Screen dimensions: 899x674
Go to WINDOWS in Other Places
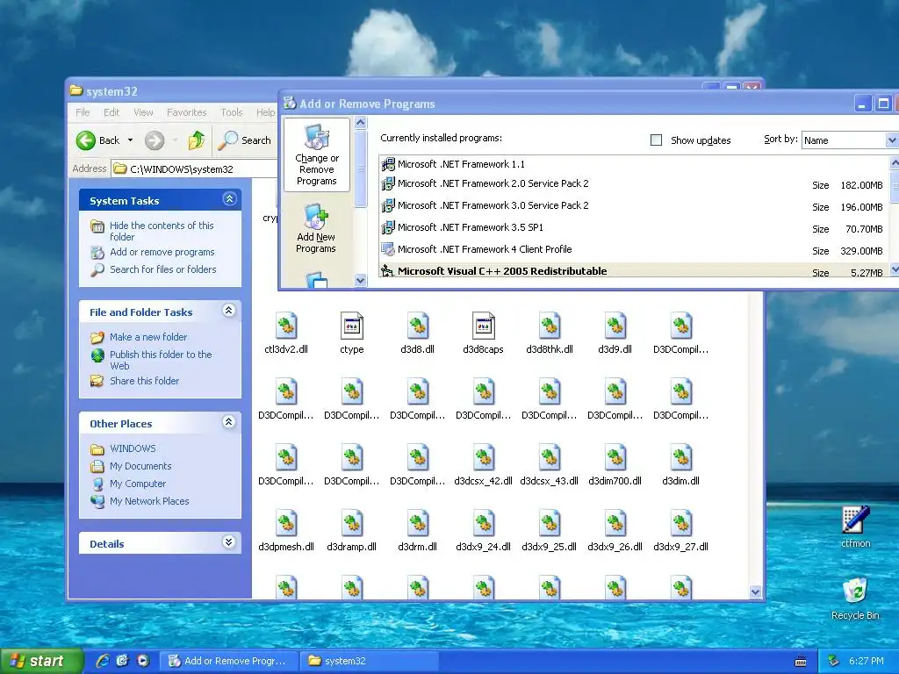click(x=133, y=448)
